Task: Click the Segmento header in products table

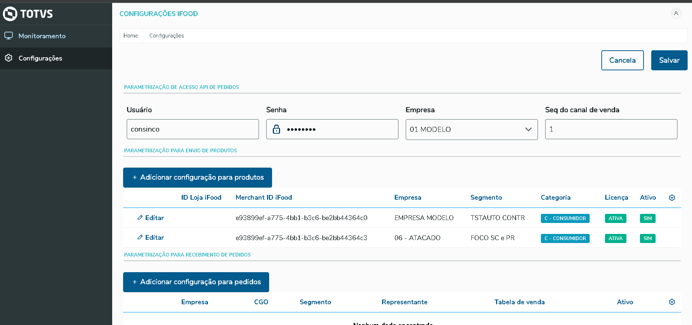Action: coord(486,197)
